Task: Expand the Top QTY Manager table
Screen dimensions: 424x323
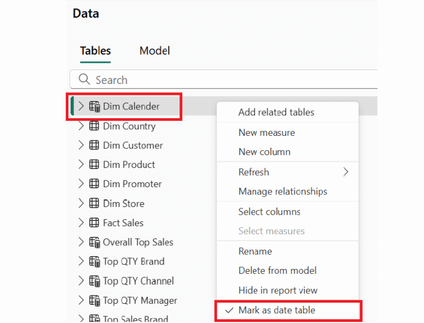Action: (81, 300)
